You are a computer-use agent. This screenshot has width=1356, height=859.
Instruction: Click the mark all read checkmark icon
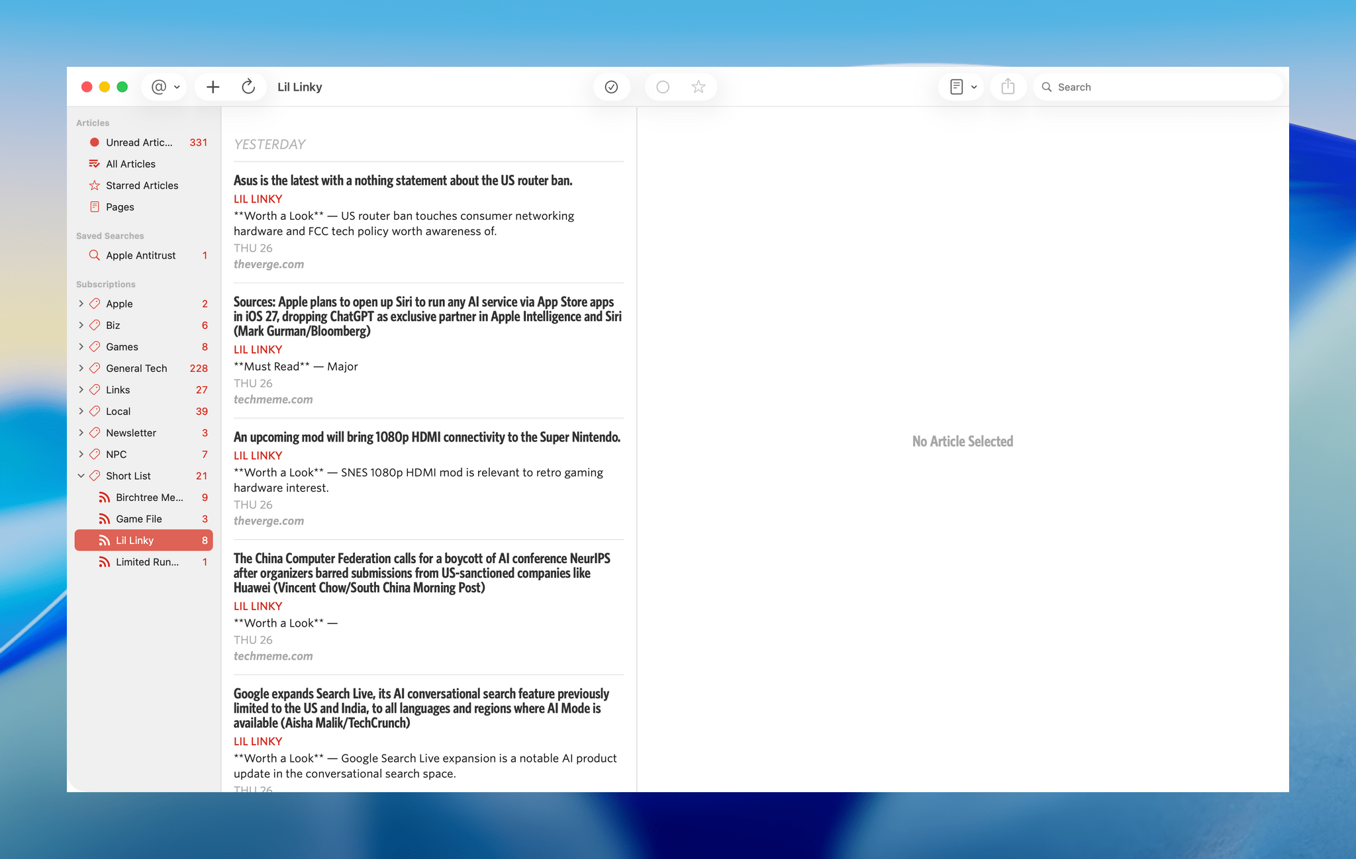611,87
